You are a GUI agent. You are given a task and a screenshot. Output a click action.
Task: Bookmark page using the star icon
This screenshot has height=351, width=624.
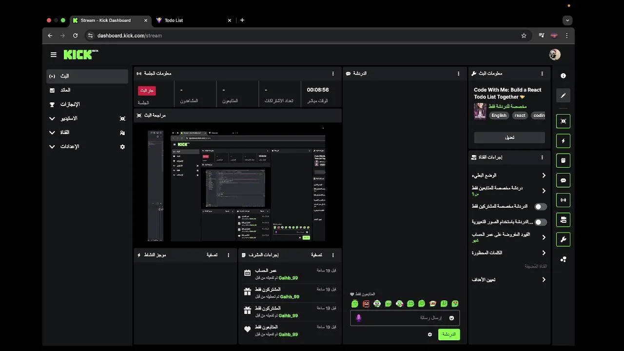point(524,36)
